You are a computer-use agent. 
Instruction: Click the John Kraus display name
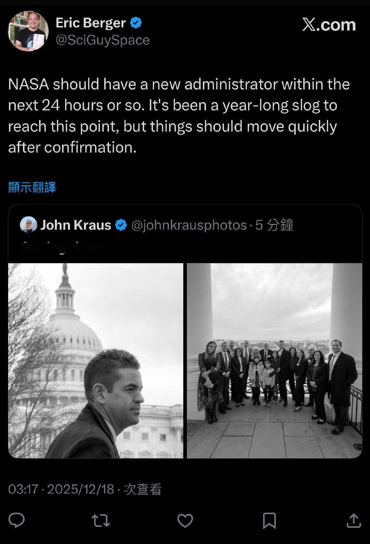coord(76,225)
